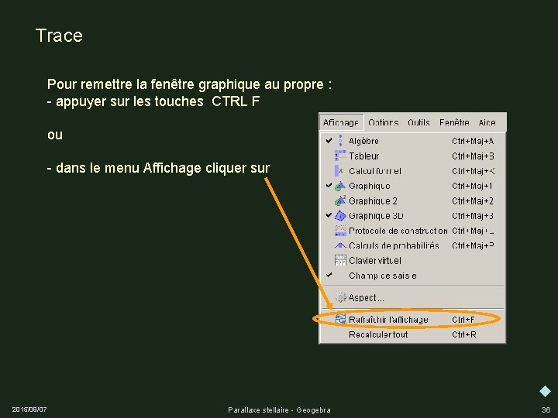Image resolution: width=558 pixels, height=418 pixels.
Task: Click slide number 36
Action: 546,409
